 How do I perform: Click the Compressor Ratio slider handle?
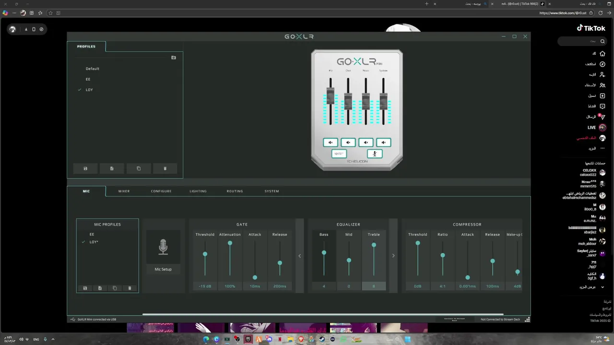coord(443,255)
